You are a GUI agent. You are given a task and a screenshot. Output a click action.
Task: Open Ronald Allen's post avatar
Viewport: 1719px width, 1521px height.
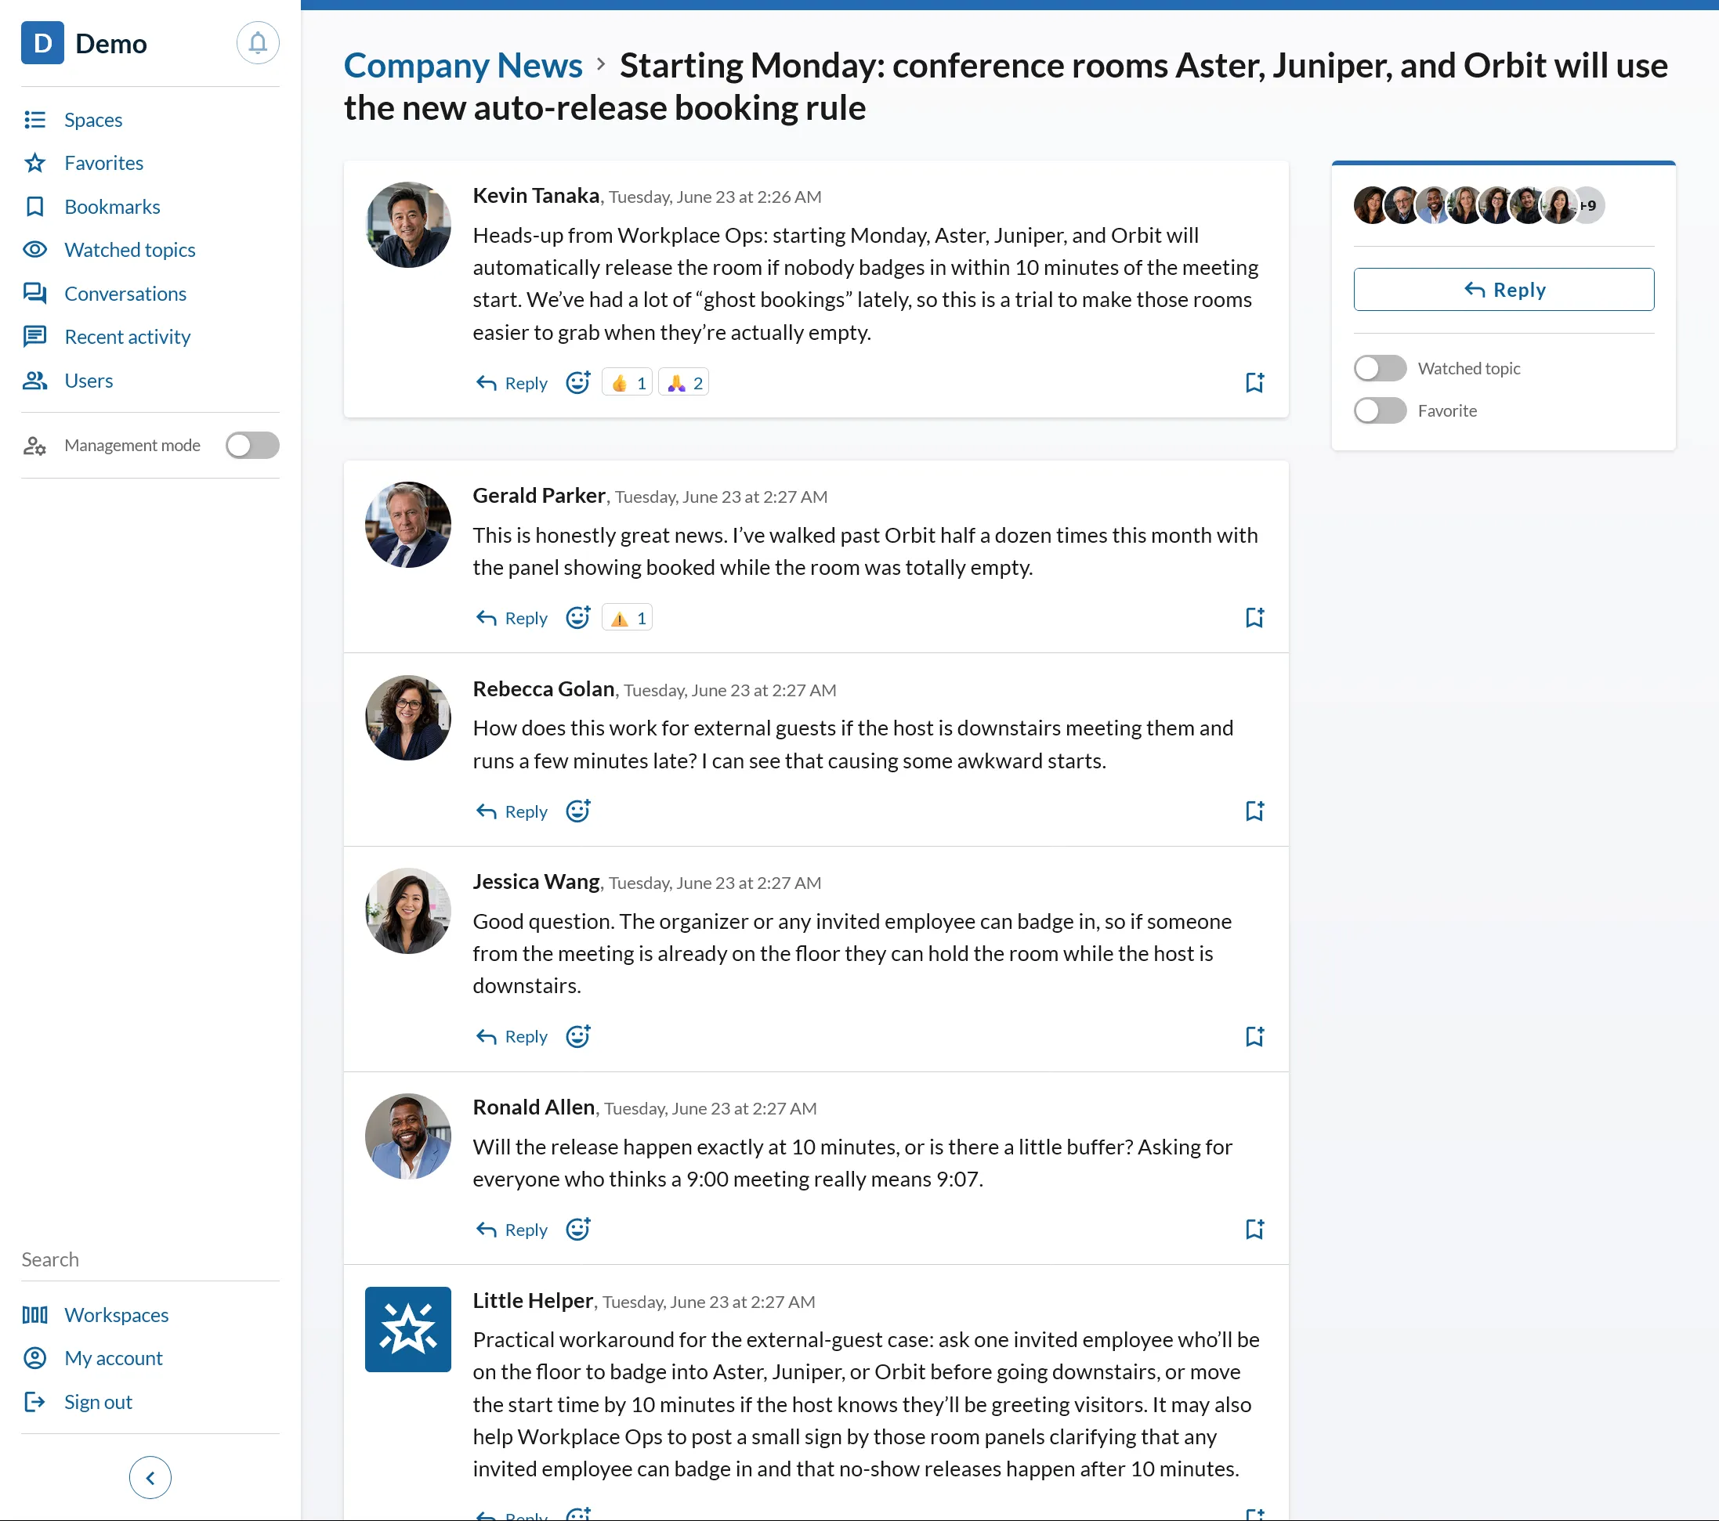[x=408, y=1136]
